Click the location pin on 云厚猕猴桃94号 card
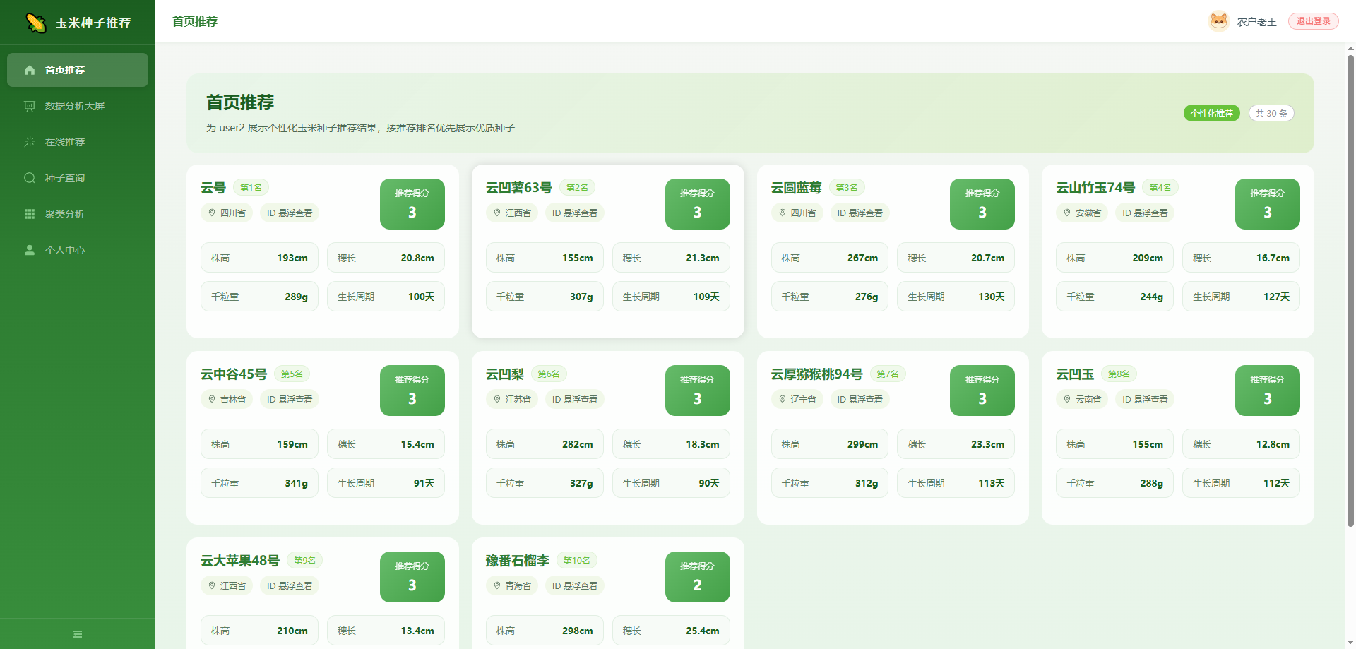 coord(783,399)
